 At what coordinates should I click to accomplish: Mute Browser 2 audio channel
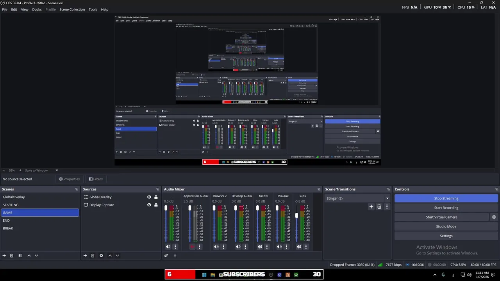pyautogui.click(x=216, y=247)
